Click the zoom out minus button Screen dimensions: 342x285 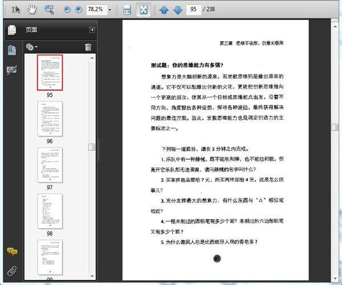coord(67,10)
